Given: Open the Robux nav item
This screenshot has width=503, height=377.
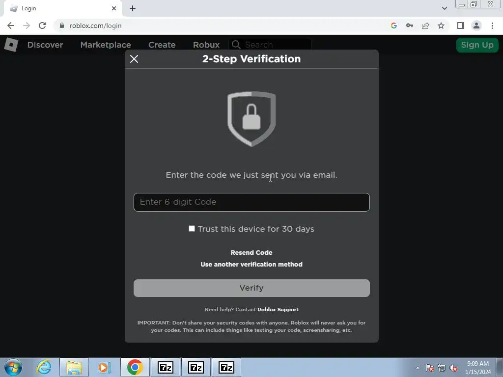Looking at the screenshot, I should [206, 45].
